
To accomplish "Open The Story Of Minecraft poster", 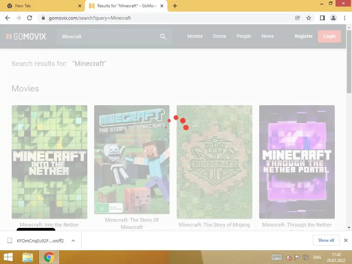I will pos(132,159).
